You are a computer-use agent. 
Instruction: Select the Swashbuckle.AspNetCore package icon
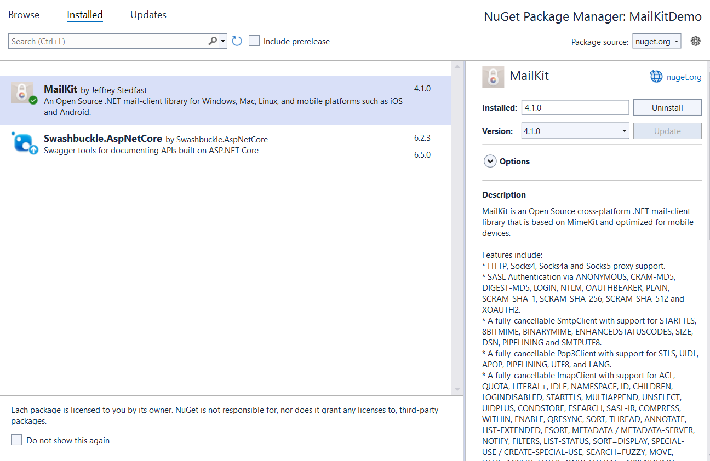pyautogui.click(x=24, y=143)
